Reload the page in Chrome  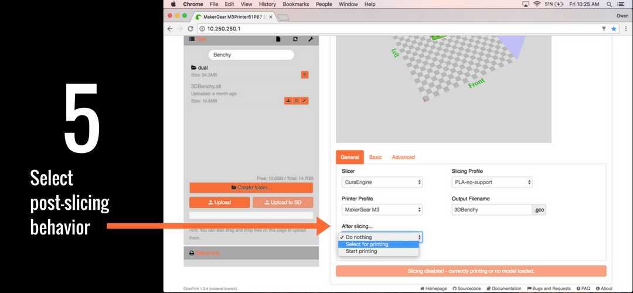pyautogui.click(x=190, y=29)
